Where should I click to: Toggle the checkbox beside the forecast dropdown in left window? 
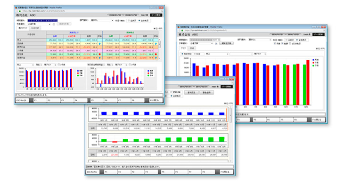(54, 24)
